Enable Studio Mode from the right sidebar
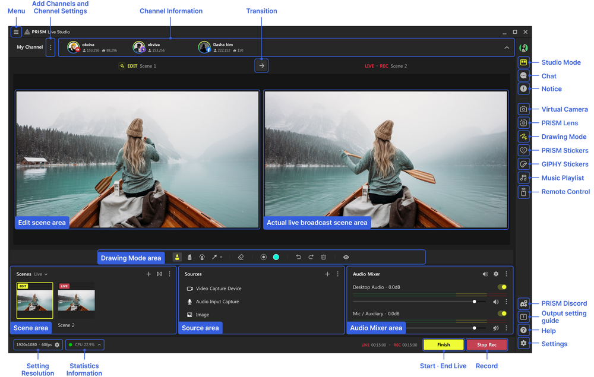The image size is (594, 377). click(523, 61)
